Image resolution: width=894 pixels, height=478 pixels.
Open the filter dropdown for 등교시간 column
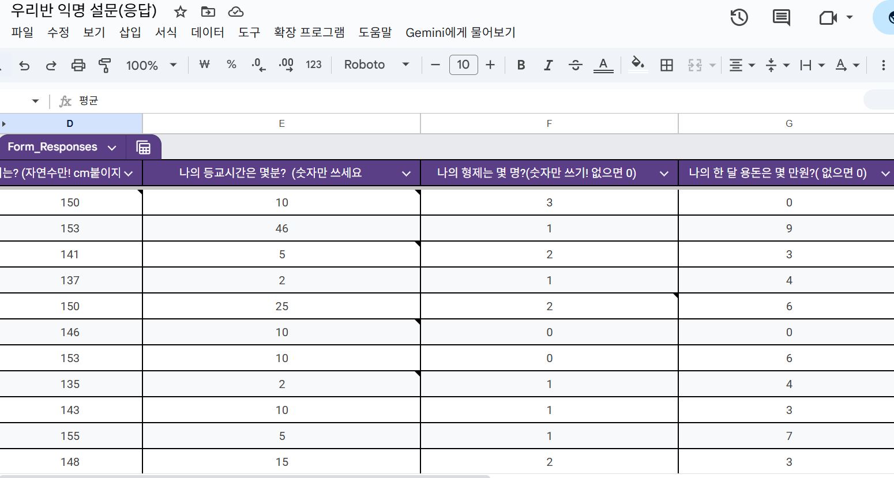click(x=407, y=174)
